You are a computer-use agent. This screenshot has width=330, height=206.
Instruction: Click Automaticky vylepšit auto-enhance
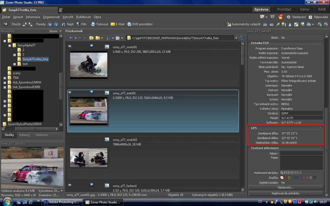(x=244, y=24)
